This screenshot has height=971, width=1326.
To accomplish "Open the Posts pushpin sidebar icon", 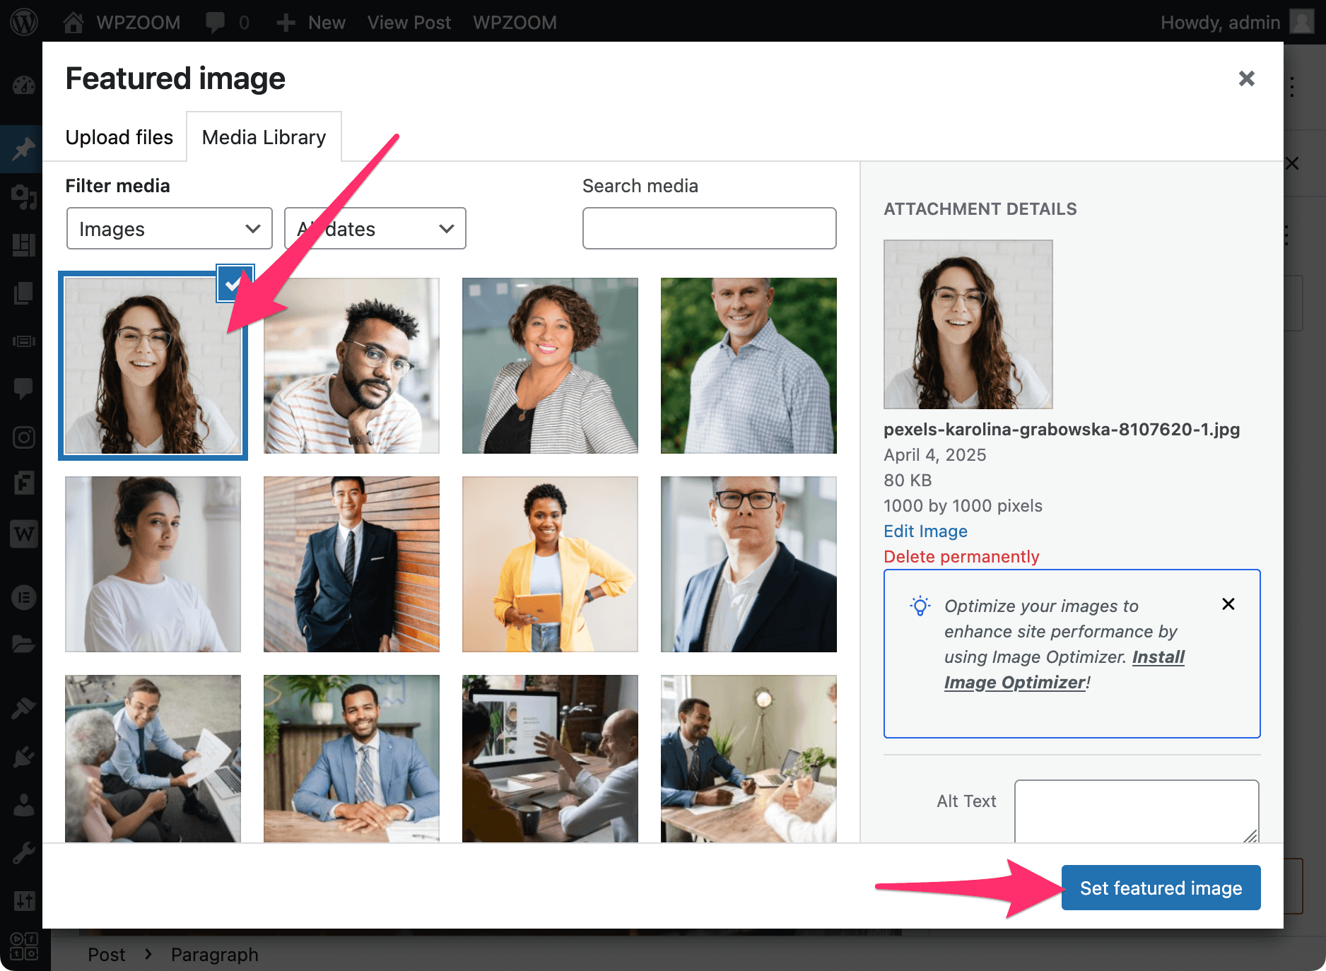I will coord(24,149).
